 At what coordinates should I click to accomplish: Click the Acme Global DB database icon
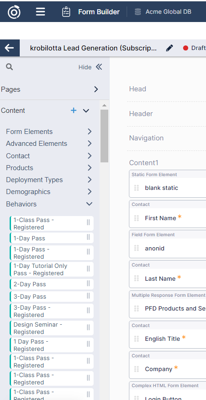pyautogui.click(x=138, y=12)
